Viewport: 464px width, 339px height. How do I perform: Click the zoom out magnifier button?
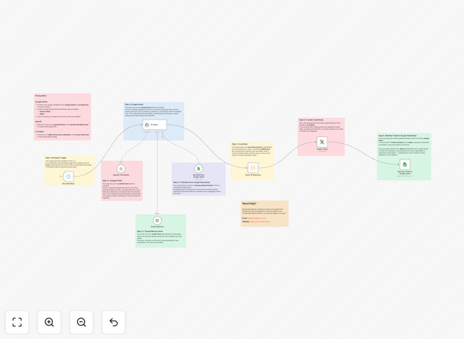[x=81, y=322]
